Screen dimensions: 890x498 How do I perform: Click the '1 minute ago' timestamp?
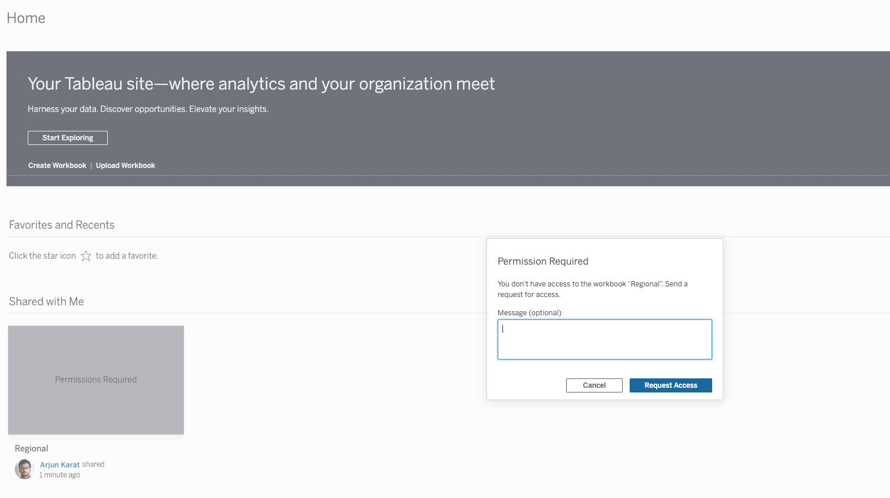[59, 475]
